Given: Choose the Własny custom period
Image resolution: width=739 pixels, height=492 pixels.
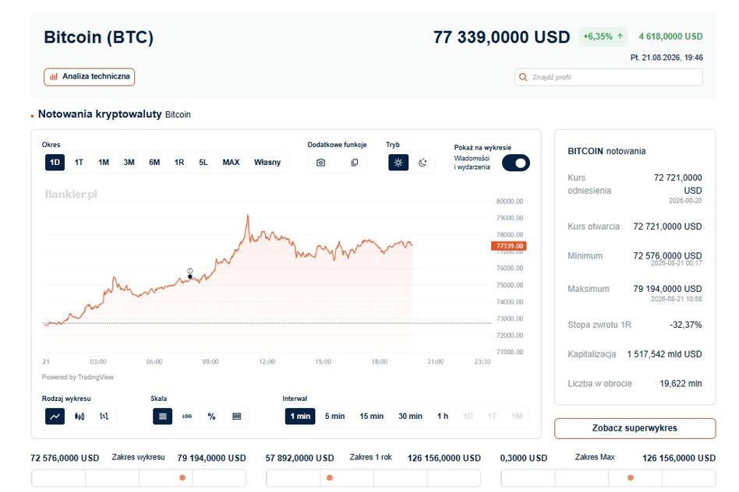Looking at the screenshot, I should pos(267,163).
